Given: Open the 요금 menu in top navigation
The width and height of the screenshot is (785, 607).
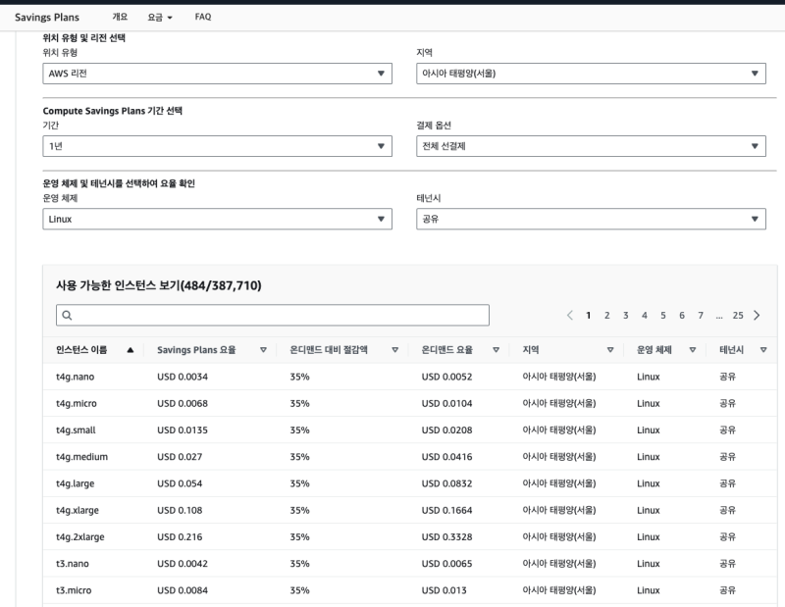Looking at the screenshot, I should tap(160, 18).
